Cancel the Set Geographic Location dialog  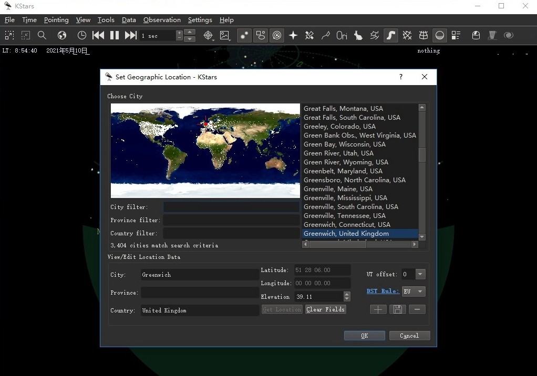pyautogui.click(x=410, y=336)
